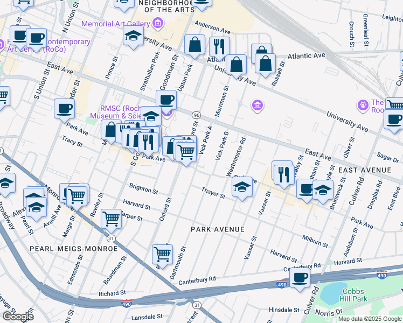Click the Map data ©2025 Google attribution
403x323 pixels.
point(370,319)
